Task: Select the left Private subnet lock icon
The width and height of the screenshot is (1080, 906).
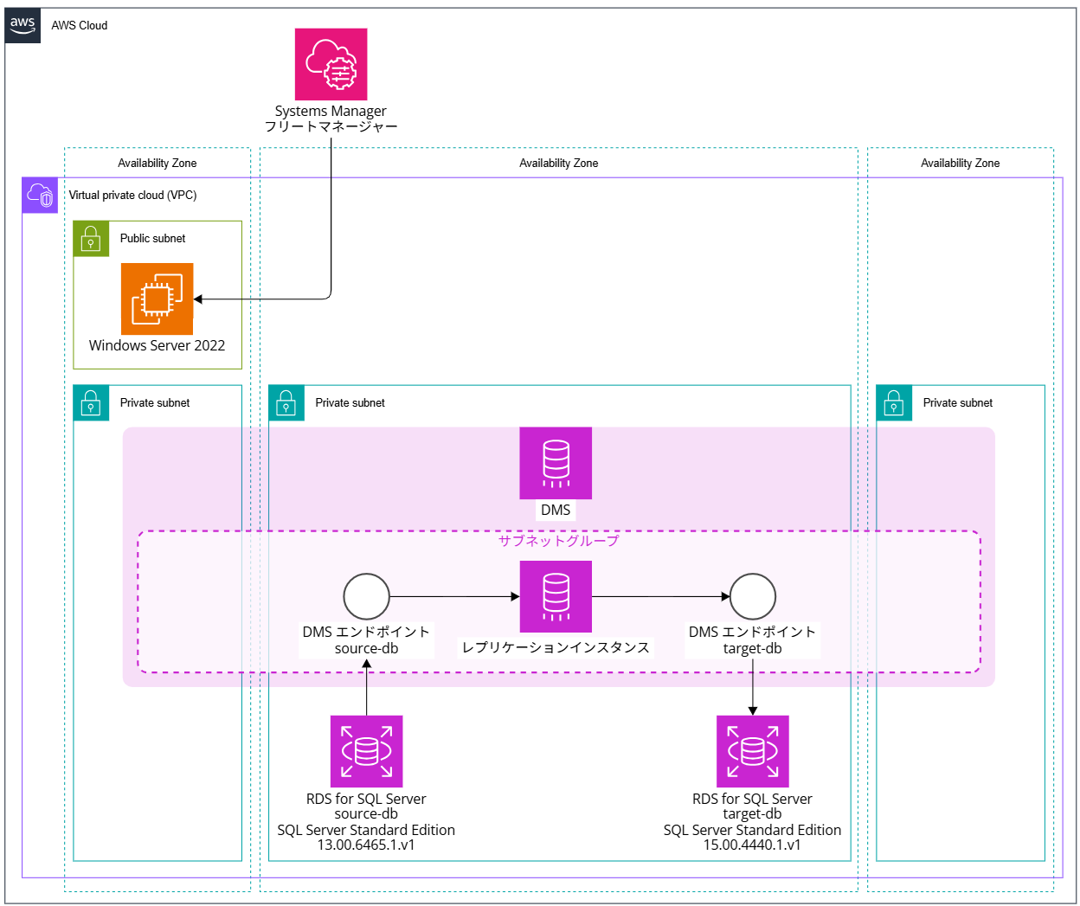Action: point(91,403)
